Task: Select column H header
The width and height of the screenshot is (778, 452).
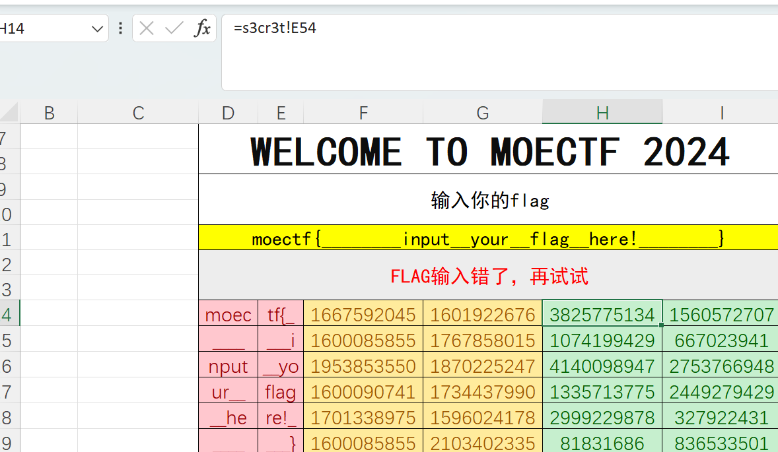Action: pos(602,113)
